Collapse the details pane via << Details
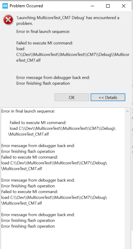This screenshot has width=136, height=249. (108, 97)
